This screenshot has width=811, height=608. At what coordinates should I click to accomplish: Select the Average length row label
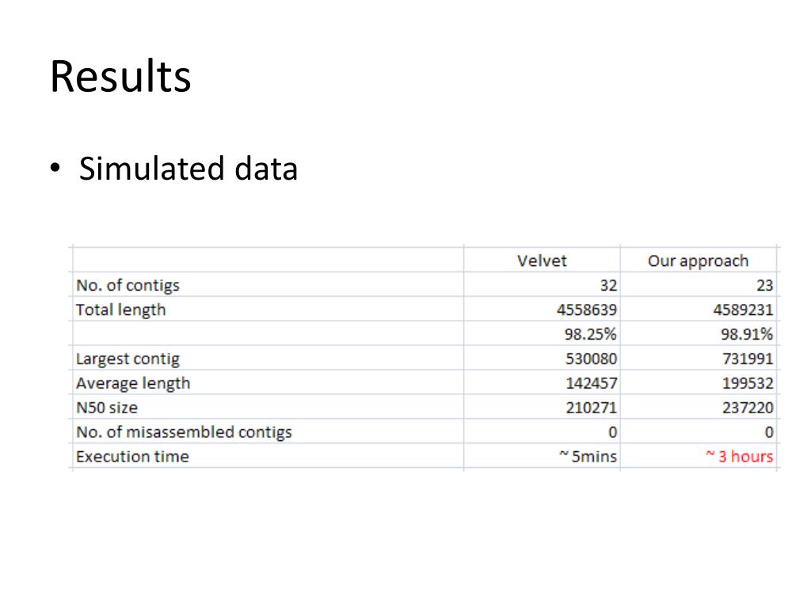(133, 383)
